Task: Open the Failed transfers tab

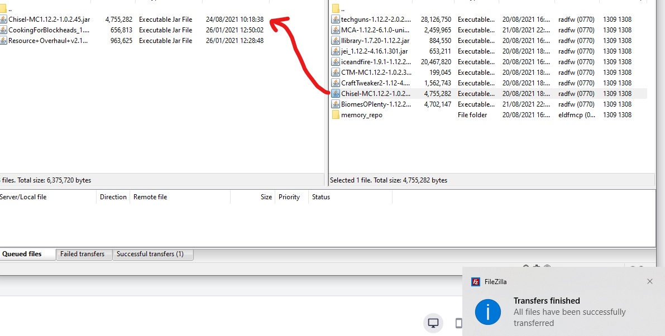Action: pos(84,254)
